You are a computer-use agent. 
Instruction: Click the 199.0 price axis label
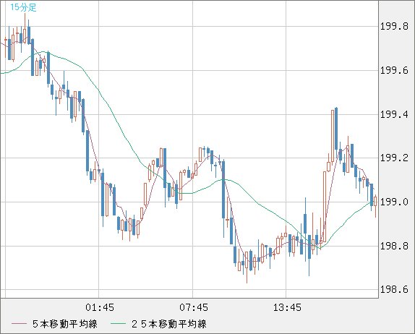point(394,202)
